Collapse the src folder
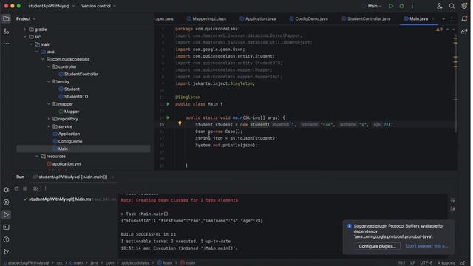The image size is (473, 266). point(25,37)
